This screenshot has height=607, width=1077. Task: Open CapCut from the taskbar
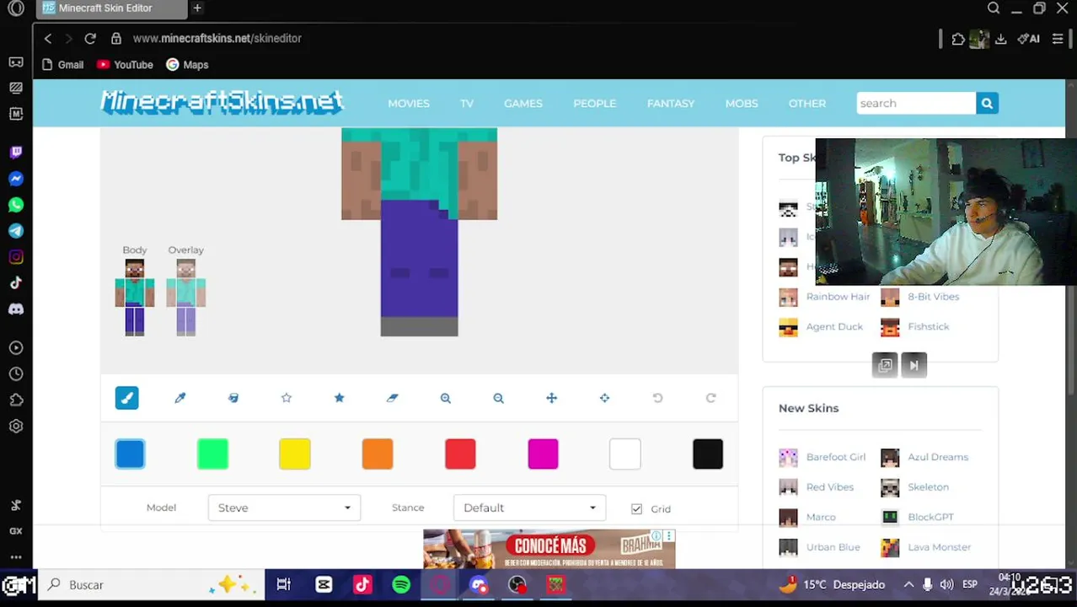[x=324, y=584]
